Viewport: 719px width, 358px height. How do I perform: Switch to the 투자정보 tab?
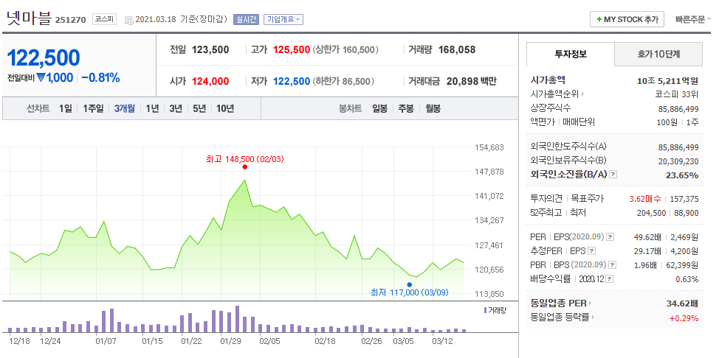click(x=571, y=54)
